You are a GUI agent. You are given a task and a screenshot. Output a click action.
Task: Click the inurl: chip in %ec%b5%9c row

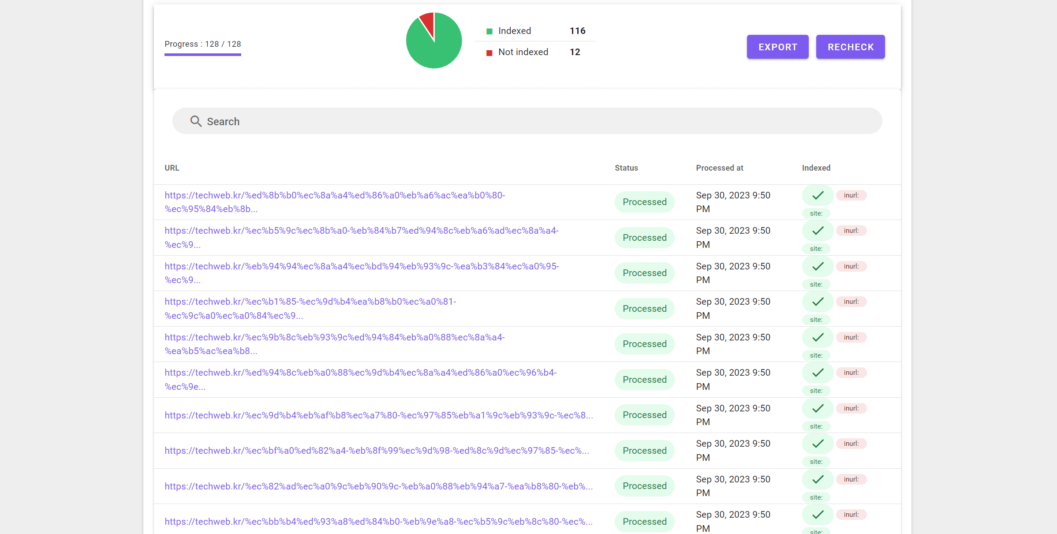tap(851, 231)
